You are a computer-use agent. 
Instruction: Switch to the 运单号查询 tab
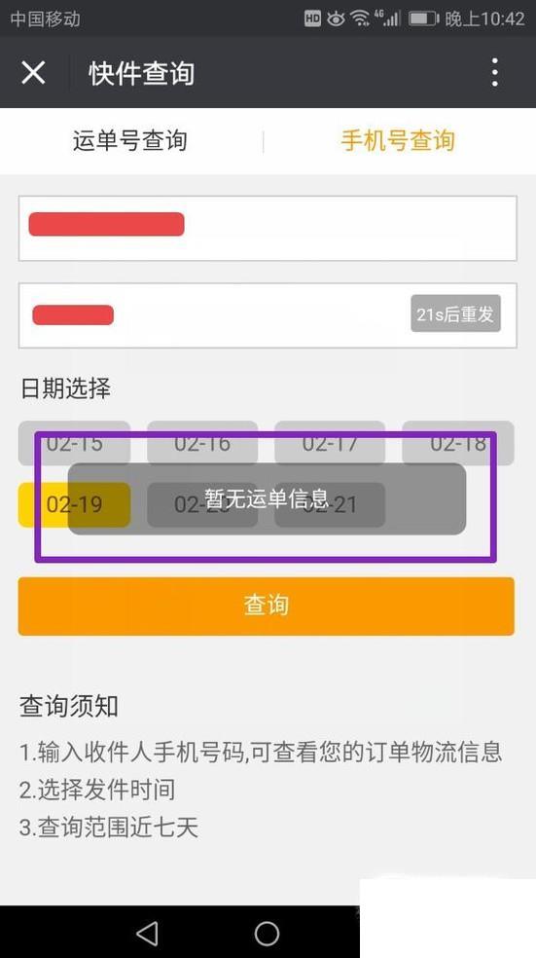point(129,140)
